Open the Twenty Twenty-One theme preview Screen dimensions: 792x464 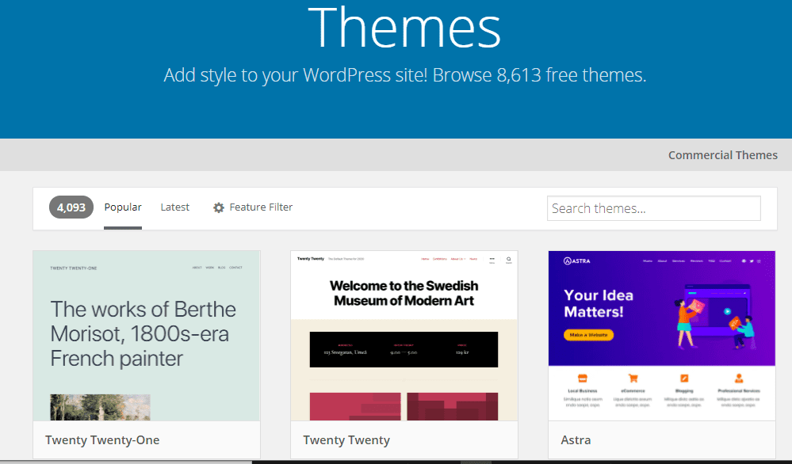(x=147, y=336)
